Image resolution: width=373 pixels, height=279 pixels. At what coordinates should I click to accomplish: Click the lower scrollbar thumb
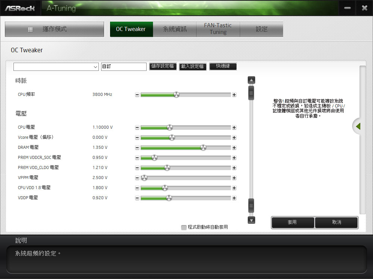click(x=251, y=206)
